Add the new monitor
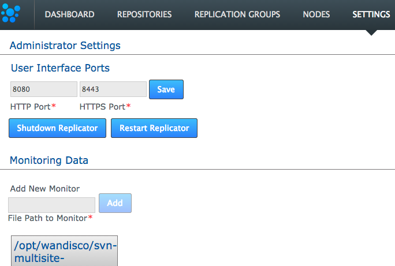This screenshot has height=266, width=395. (115, 203)
